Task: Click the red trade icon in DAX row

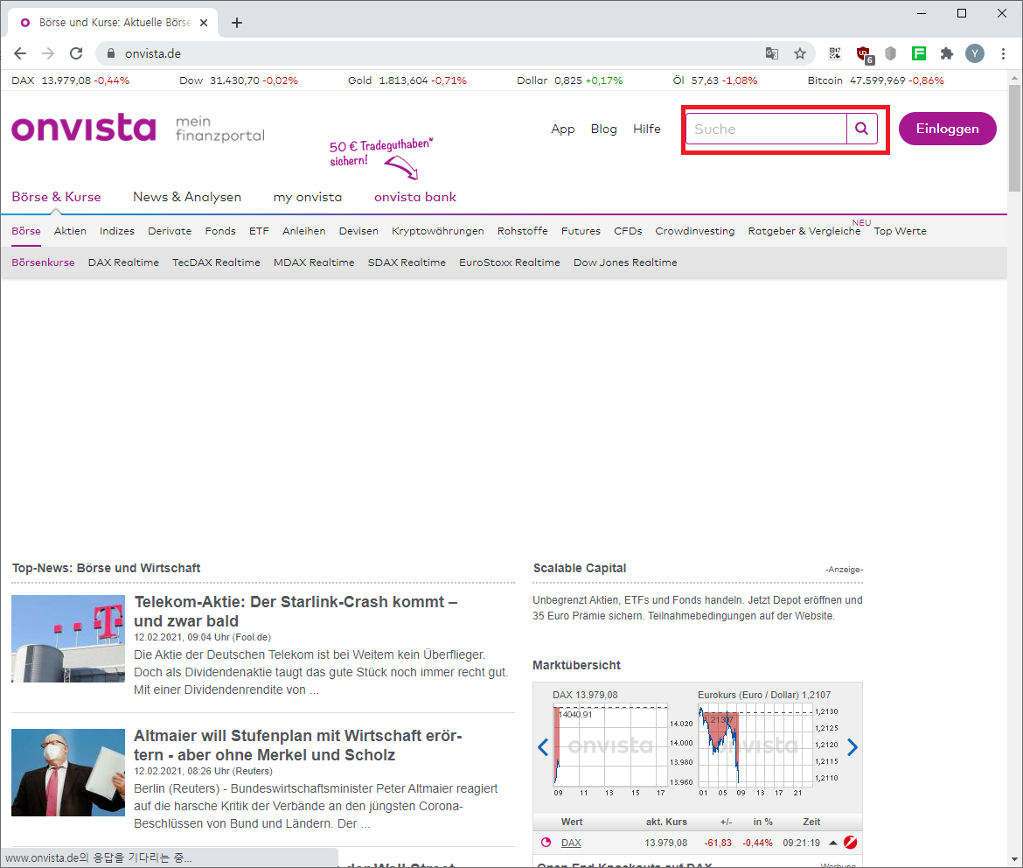Action: [850, 843]
